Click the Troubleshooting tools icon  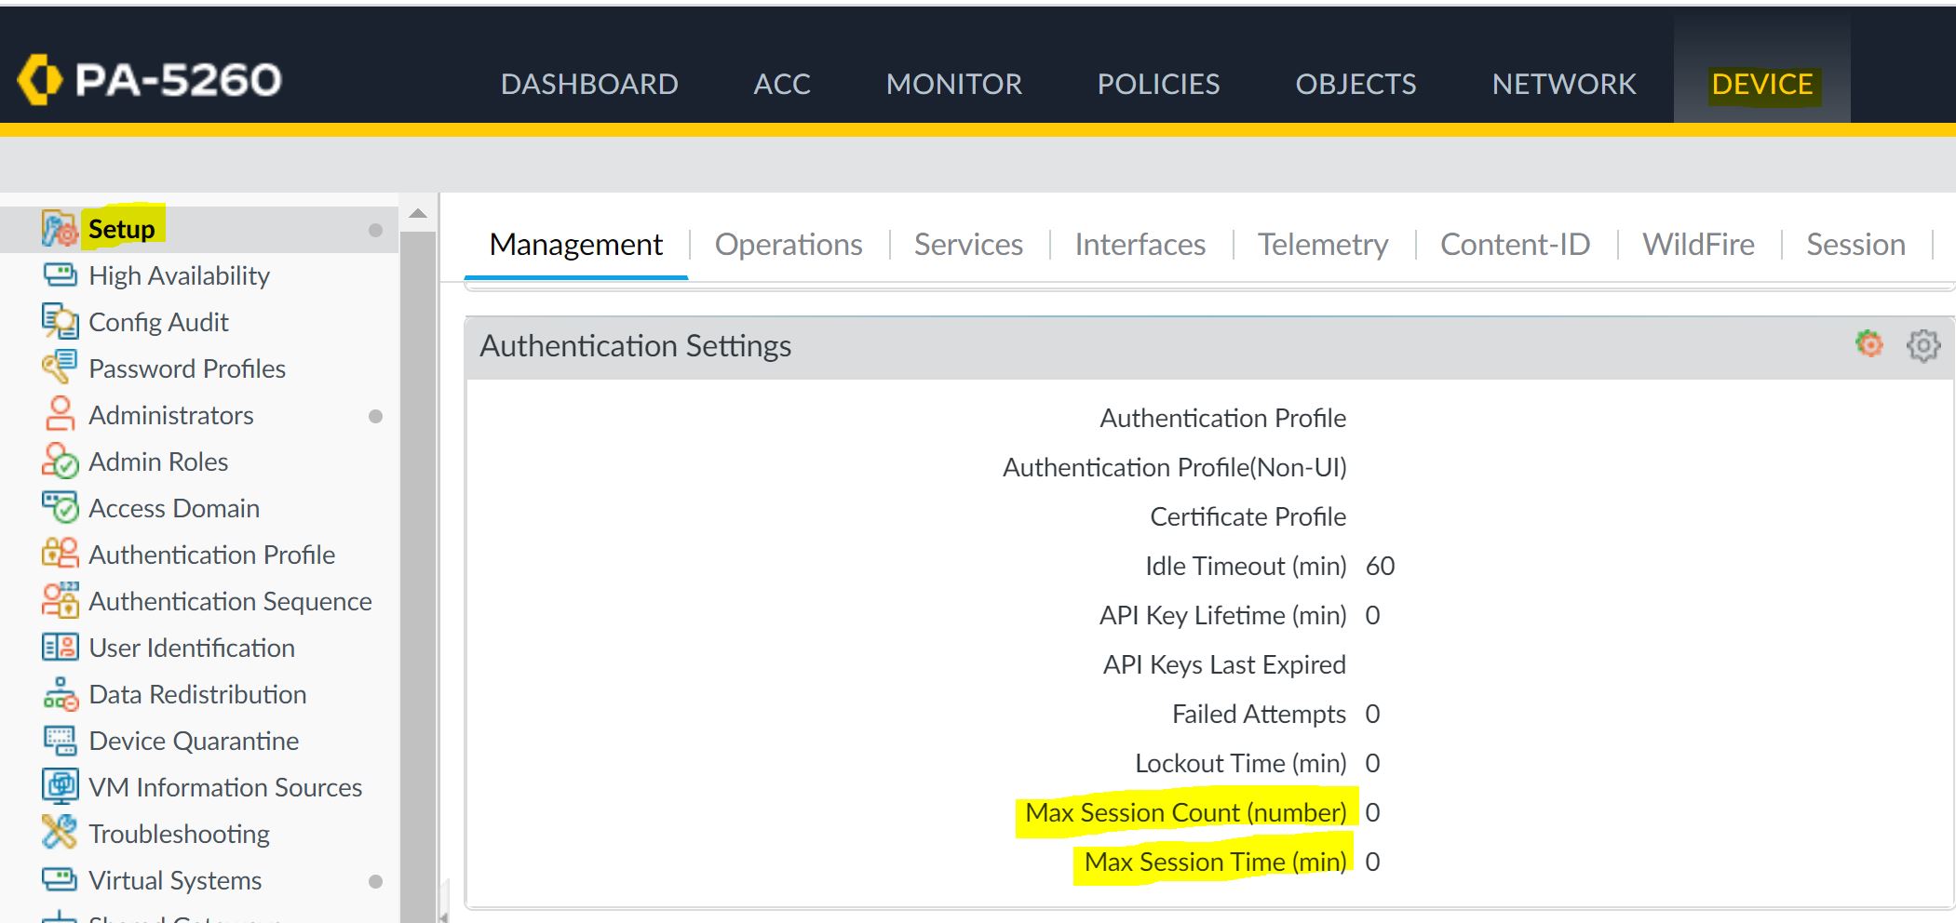click(60, 833)
